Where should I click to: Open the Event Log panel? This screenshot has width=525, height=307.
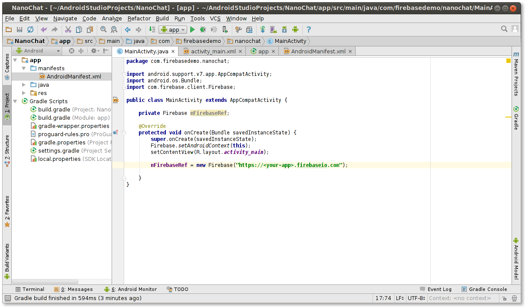436,289
